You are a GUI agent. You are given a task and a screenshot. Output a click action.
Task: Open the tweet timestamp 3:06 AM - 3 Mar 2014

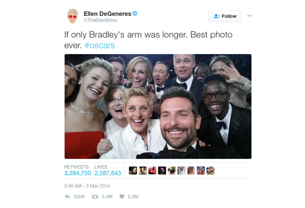(87, 186)
